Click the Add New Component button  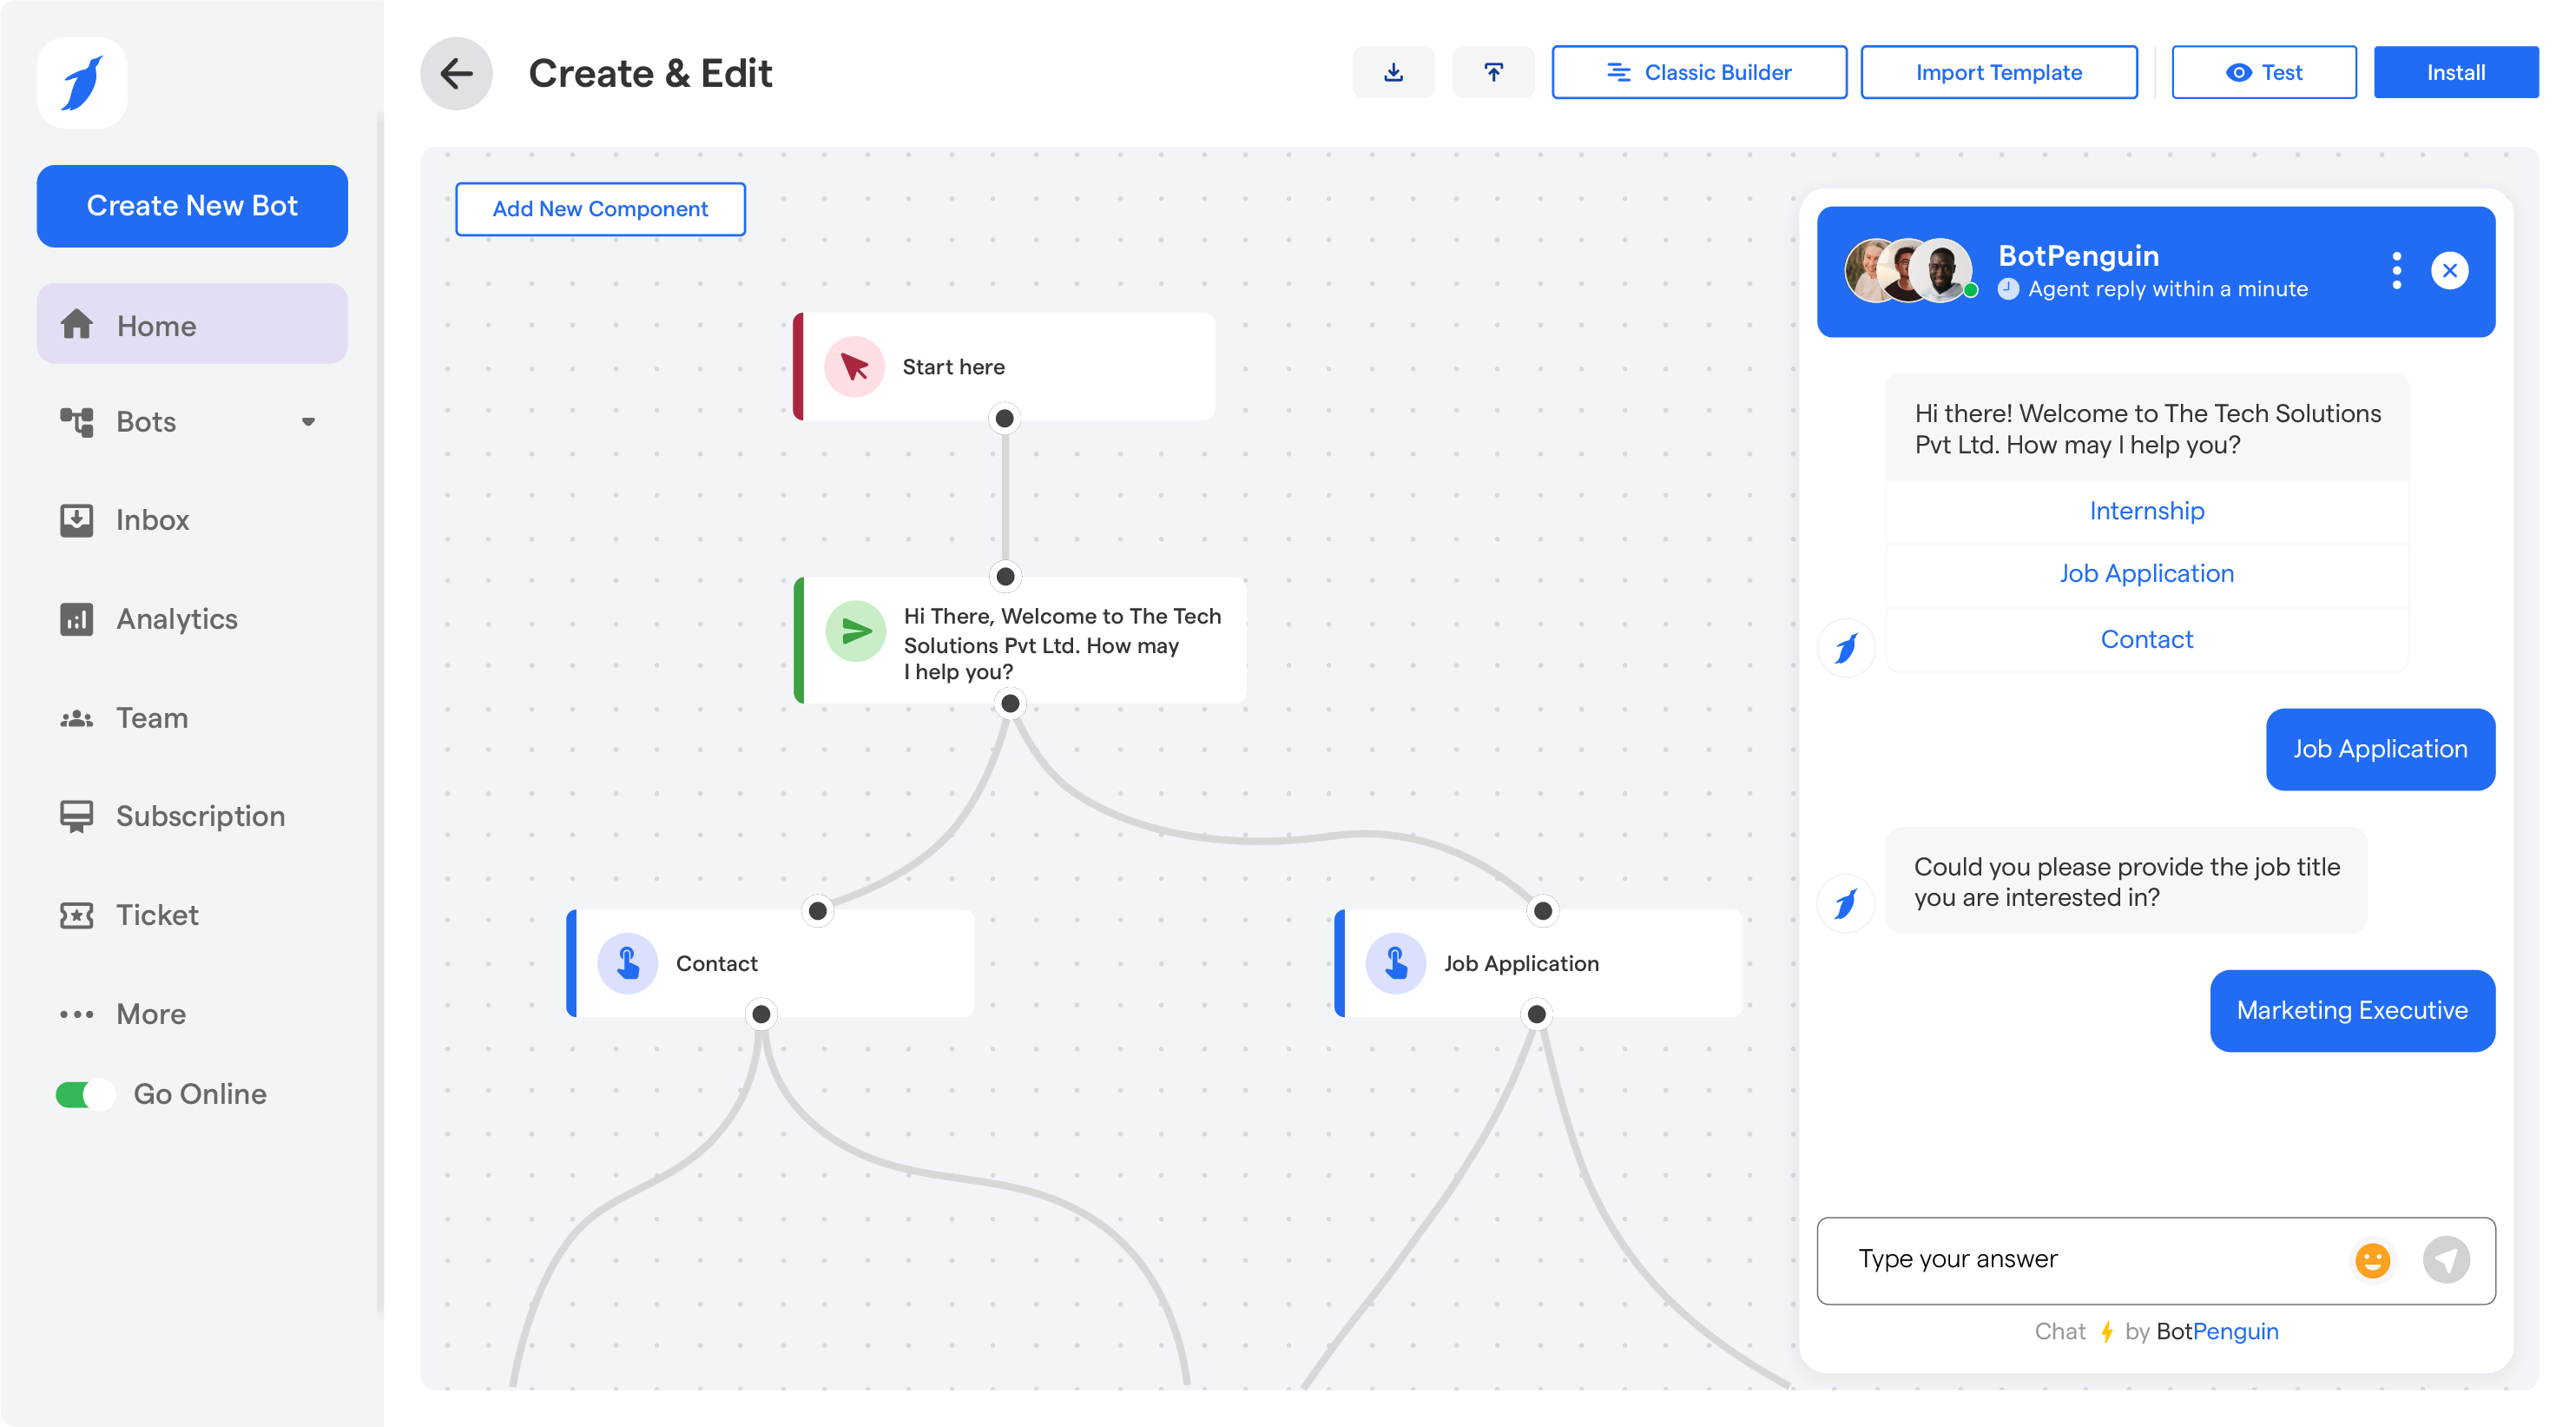tap(599, 209)
